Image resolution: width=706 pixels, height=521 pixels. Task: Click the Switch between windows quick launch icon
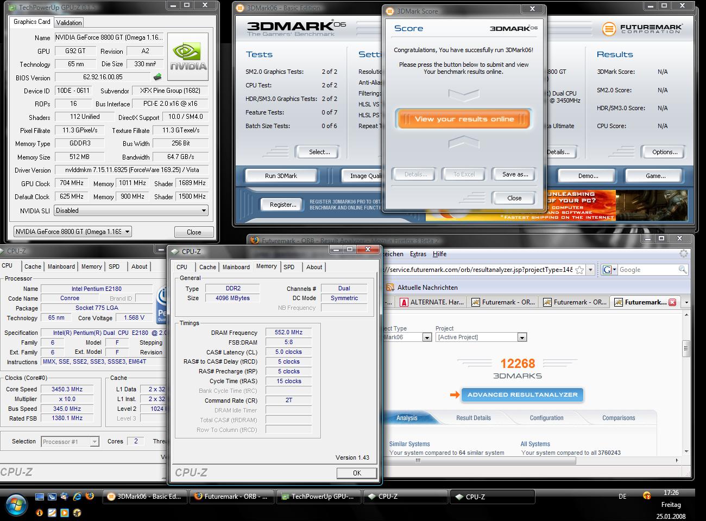52,496
